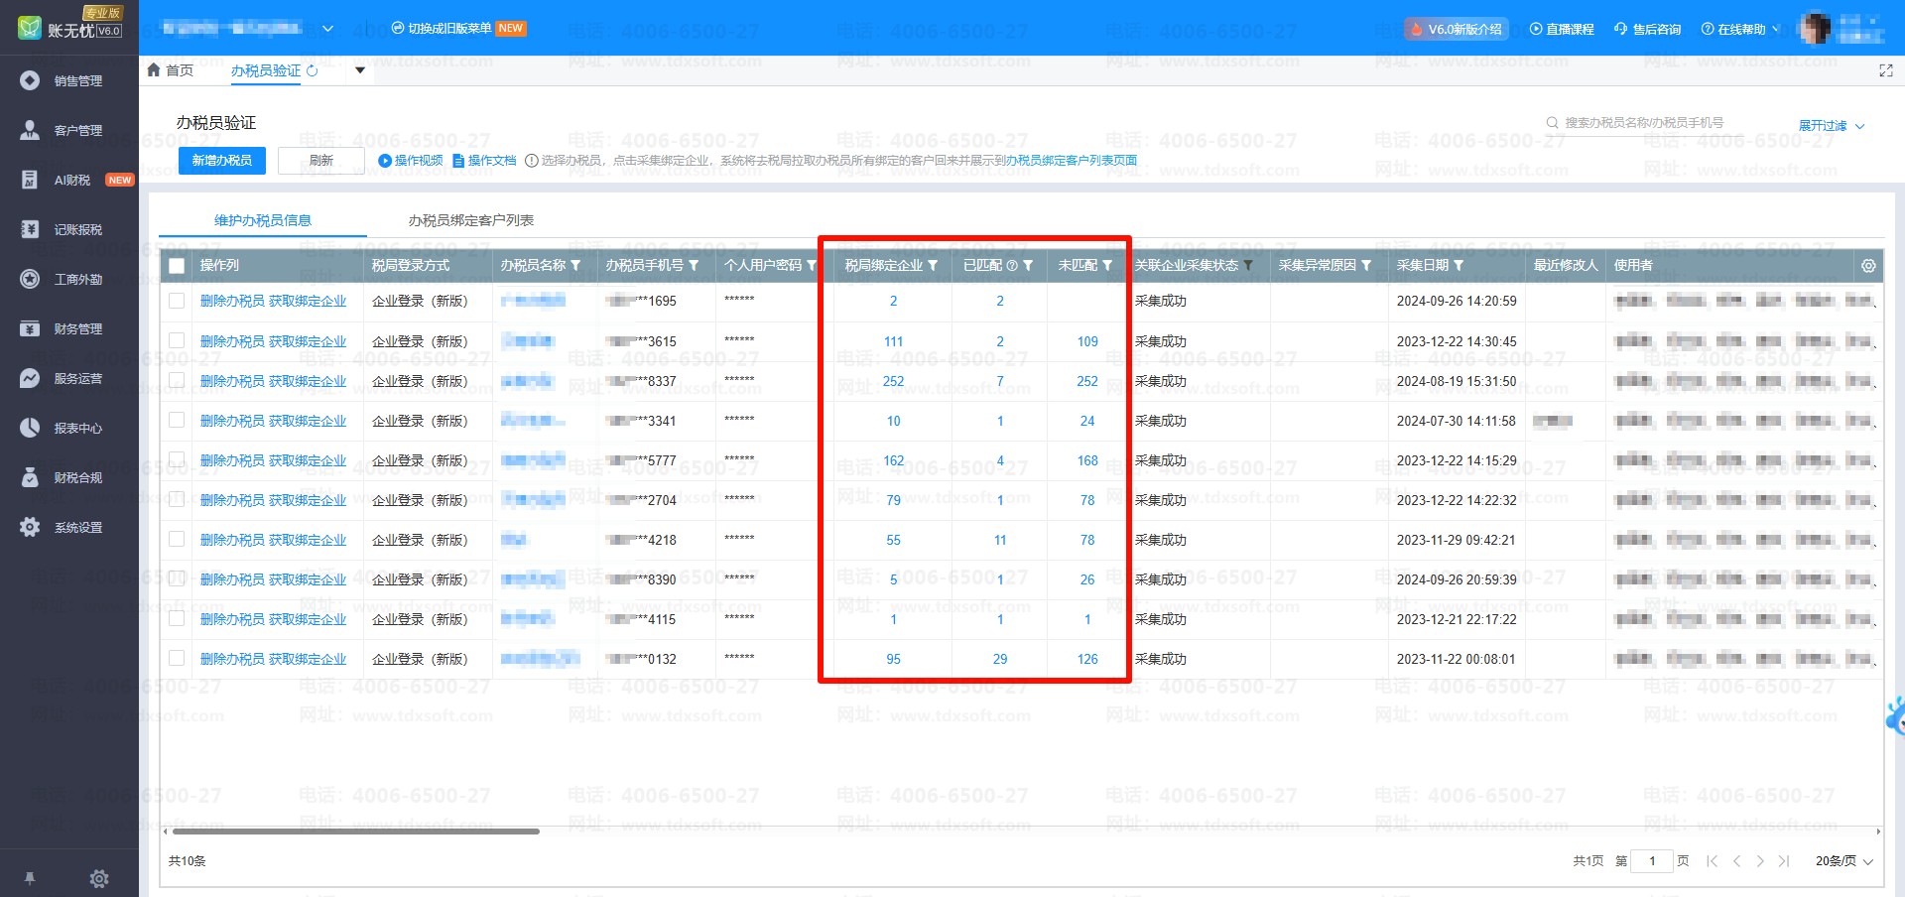Click the pin icon at sidebar bottom
Image resolution: width=1905 pixels, height=897 pixels.
coord(30,878)
